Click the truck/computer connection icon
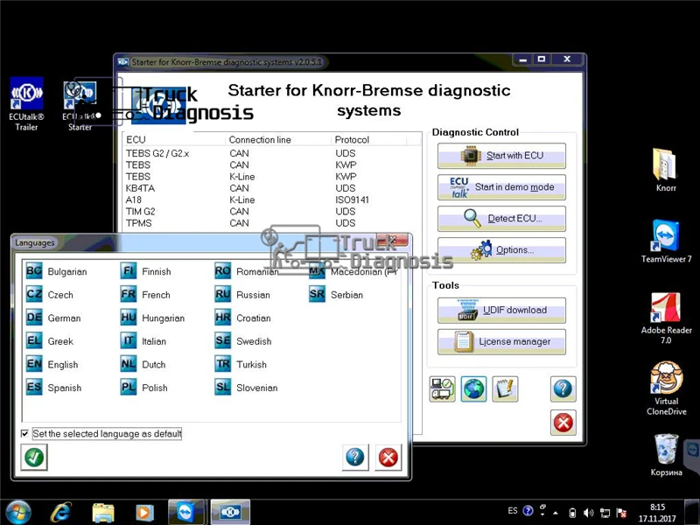 coord(442,388)
